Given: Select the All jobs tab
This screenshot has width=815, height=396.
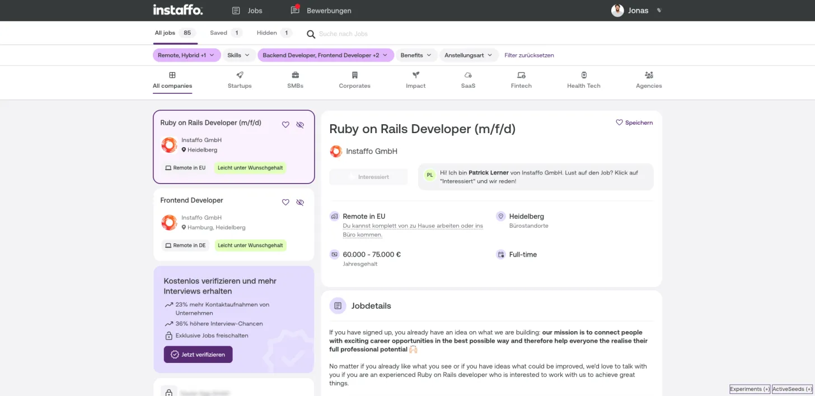Looking at the screenshot, I should [175, 33].
